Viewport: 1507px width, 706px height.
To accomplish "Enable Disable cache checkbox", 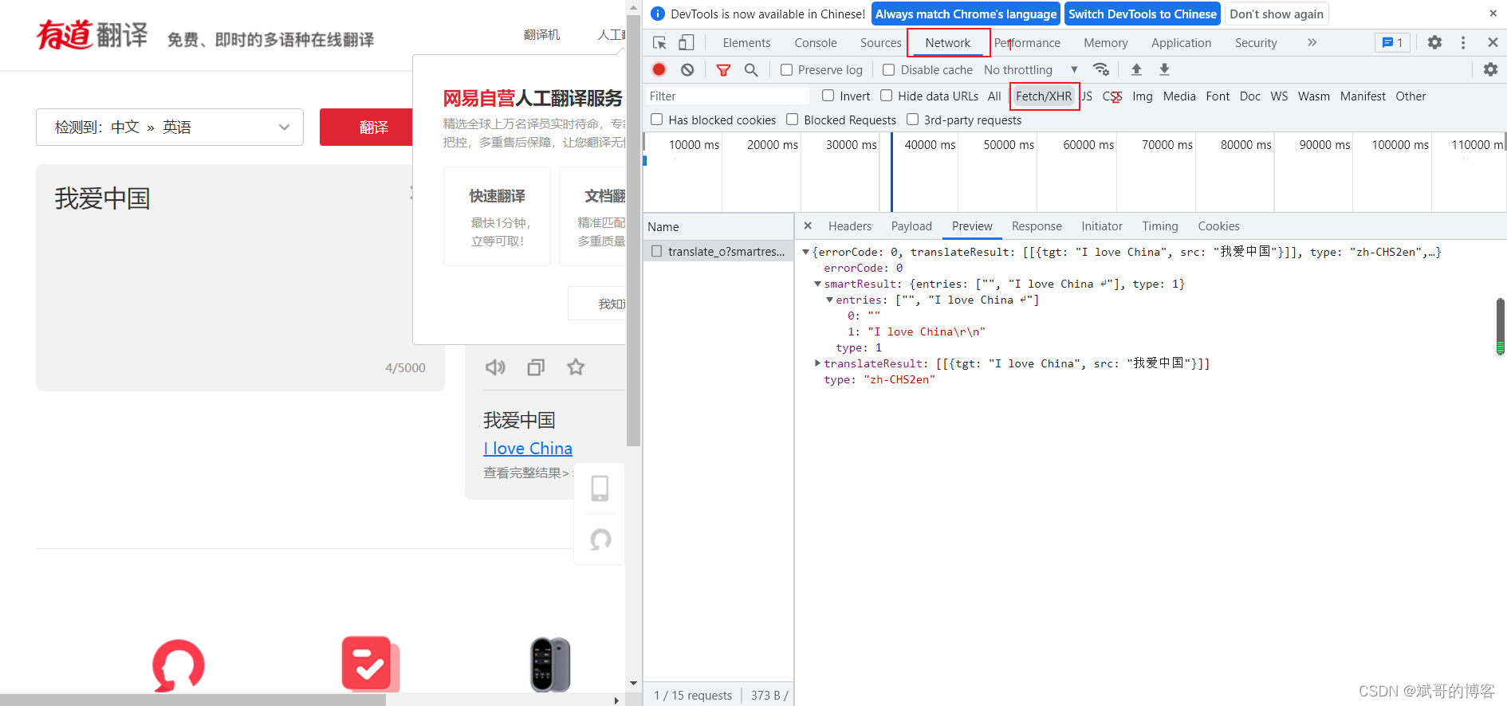I will 888,70.
